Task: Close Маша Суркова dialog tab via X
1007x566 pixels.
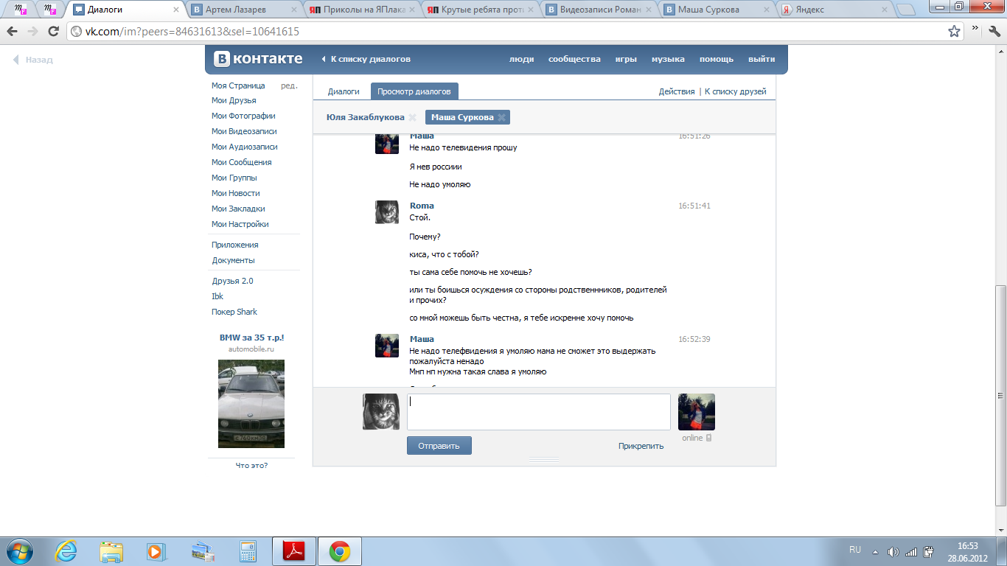Action: click(x=501, y=117)
